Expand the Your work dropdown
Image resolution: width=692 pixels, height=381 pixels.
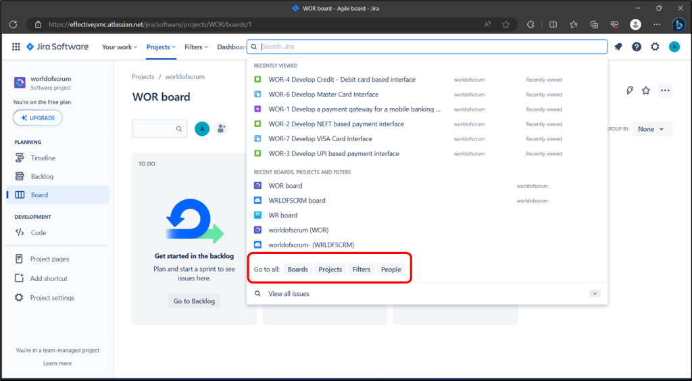tap(120, 47)
